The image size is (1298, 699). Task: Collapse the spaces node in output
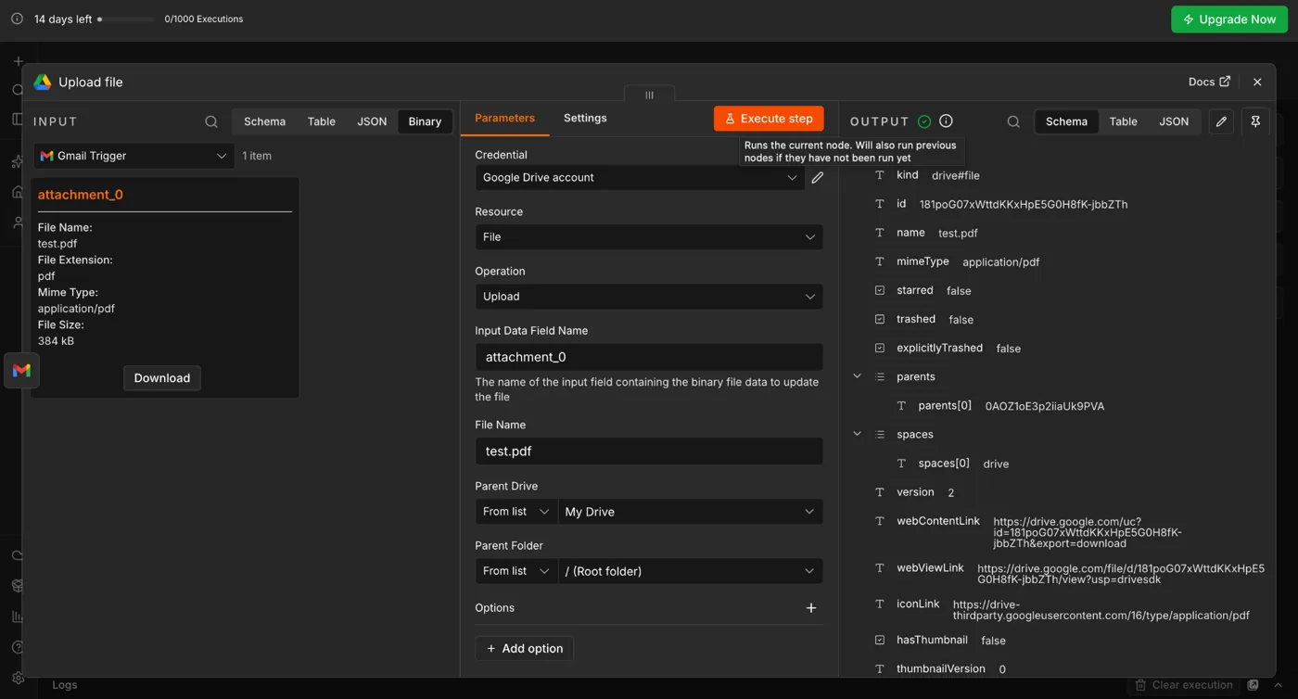(x=857, y=434)
